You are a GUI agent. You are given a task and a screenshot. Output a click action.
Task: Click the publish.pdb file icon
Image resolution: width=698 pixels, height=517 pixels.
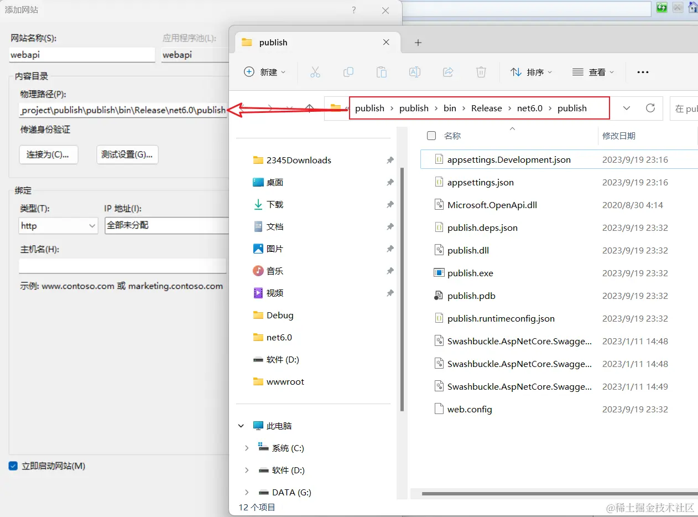tap(439, 296)
